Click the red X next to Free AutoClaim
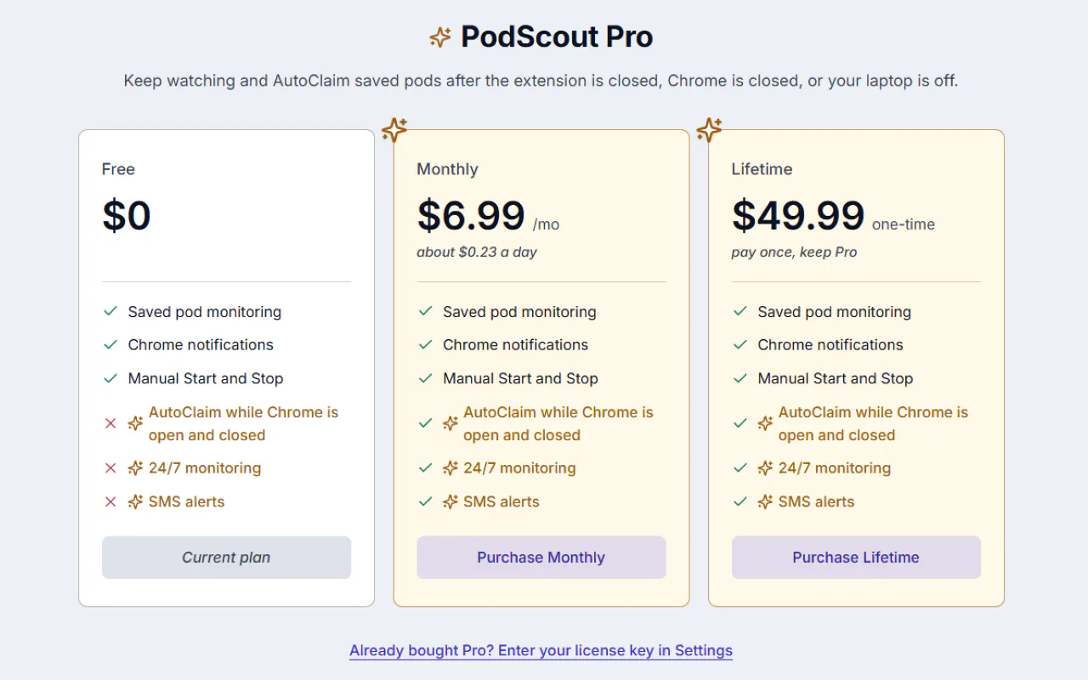Screen dimensions: 1088x680 (110, 423)
